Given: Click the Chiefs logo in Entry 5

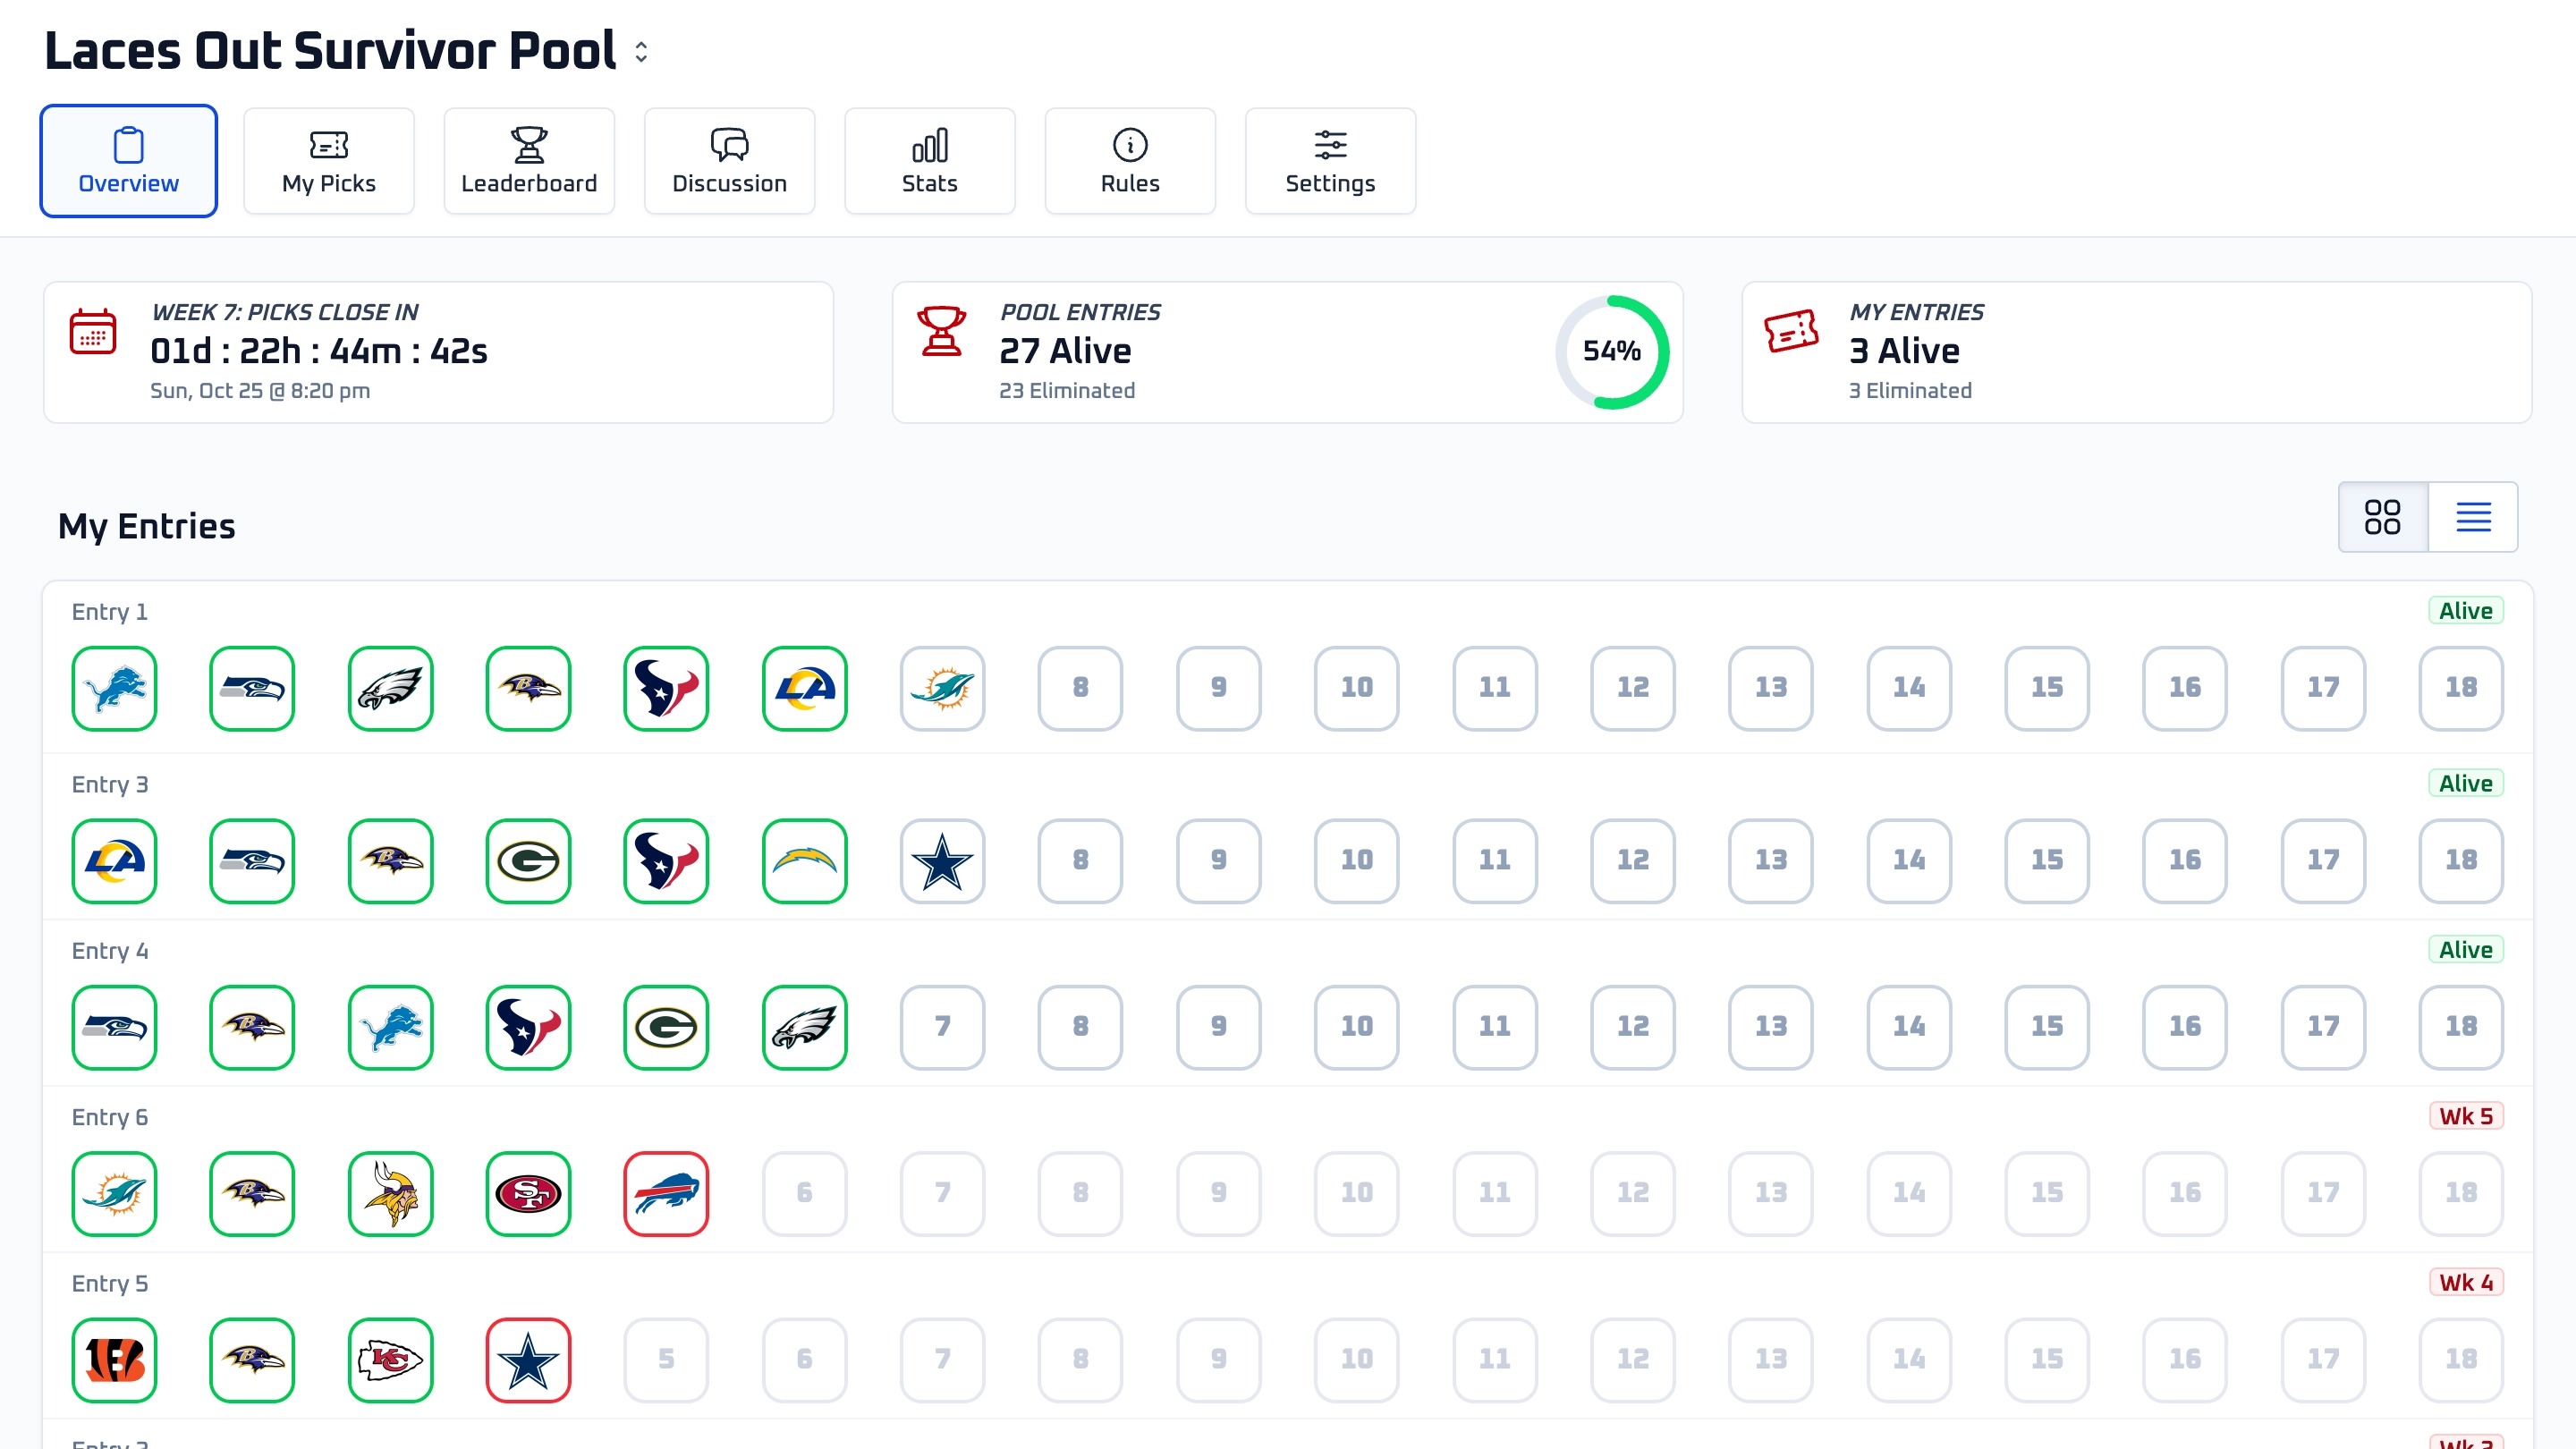Looking at the screenshot, I should pyautogui.click(x=390, y=1360).
